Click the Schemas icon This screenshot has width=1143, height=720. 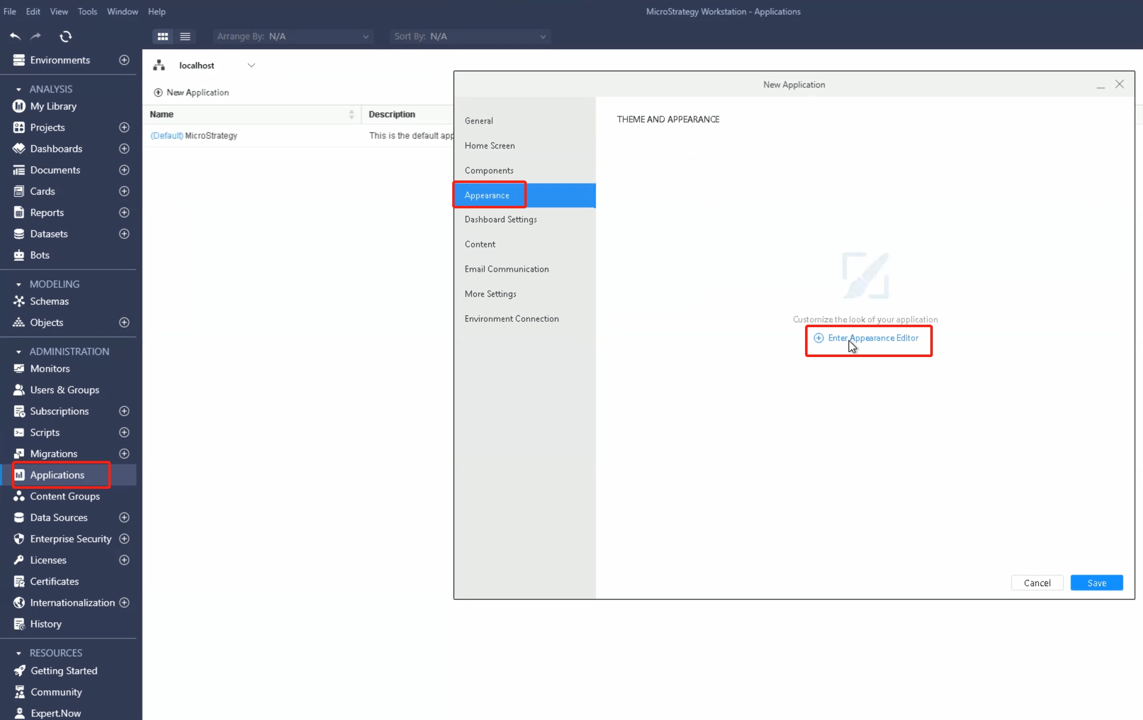point(19,301)
